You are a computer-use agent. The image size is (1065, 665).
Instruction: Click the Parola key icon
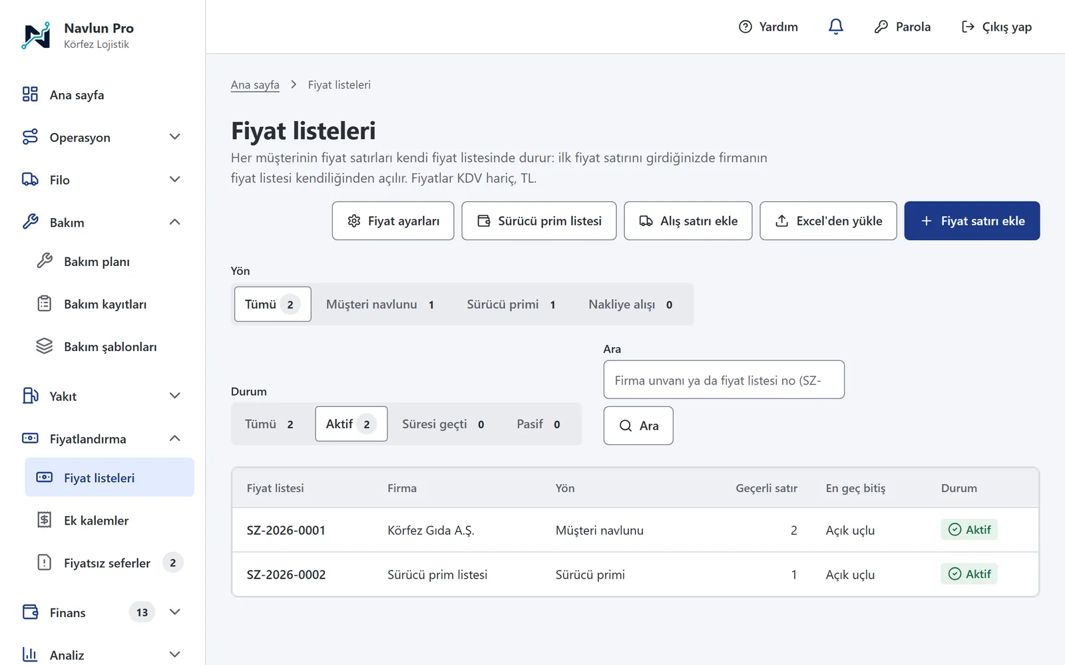click(881, 27)
